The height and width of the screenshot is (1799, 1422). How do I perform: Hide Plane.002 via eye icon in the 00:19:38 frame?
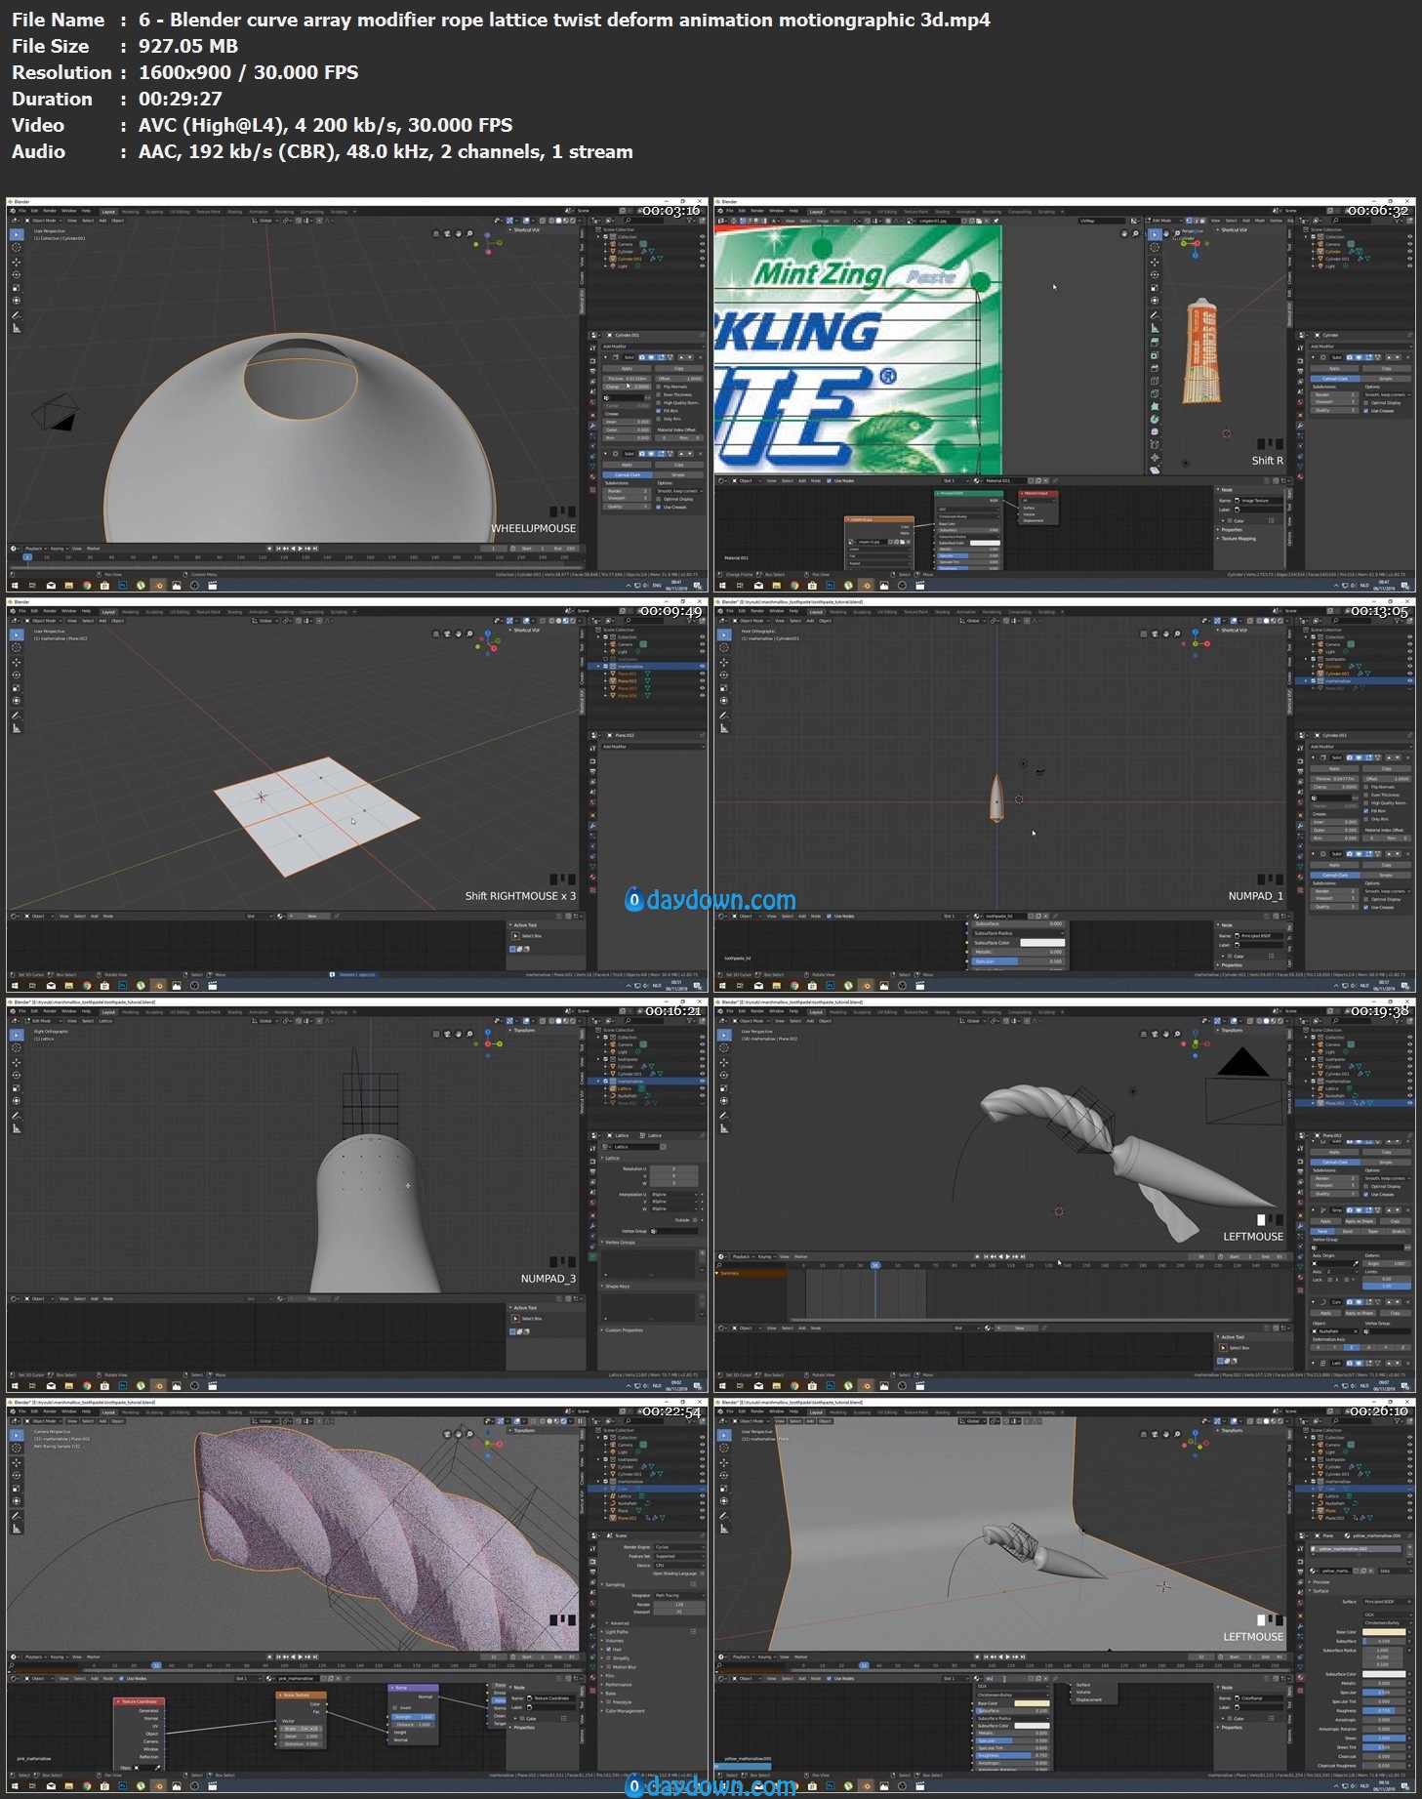pyautogui.click(x=1409, y=1103)
